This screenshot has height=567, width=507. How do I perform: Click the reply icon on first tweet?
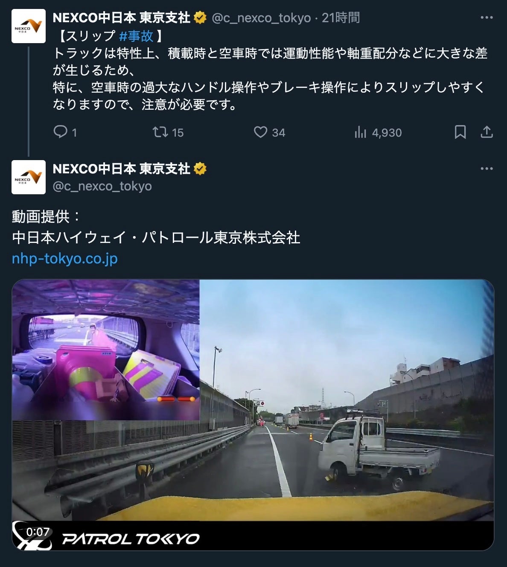(x=61, y=132)
